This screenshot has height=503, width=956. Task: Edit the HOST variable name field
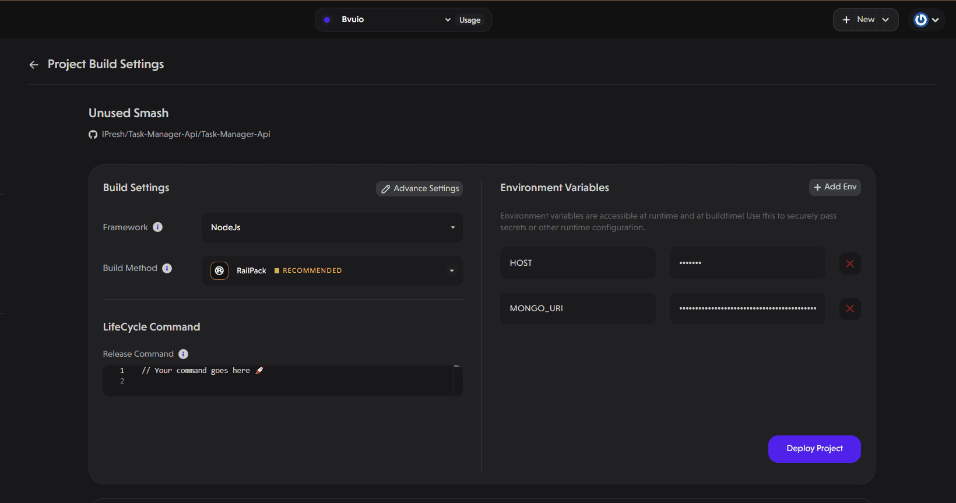click(578, 263)
